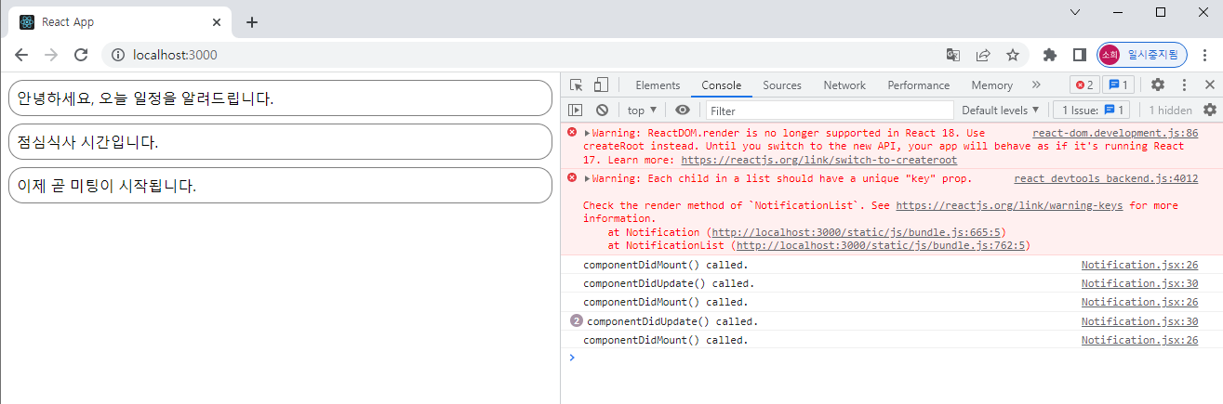
Task: Click the console prompt input line
Action: click(x=893, y=358)
